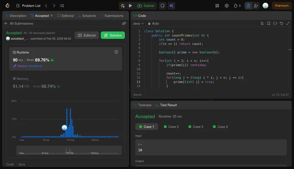Image resolution: width=294 pixels, height=169 pixels.
Task: Click the invite user icon
Action: click(256, 6)
